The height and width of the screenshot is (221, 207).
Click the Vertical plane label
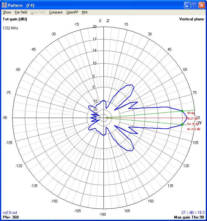[191, 19]
